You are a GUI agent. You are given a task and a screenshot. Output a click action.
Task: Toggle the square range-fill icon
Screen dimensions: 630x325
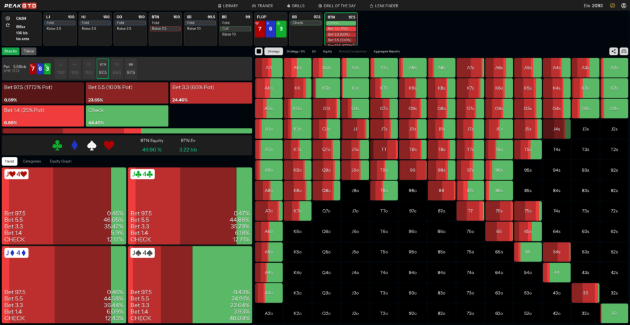coord(259,52)
